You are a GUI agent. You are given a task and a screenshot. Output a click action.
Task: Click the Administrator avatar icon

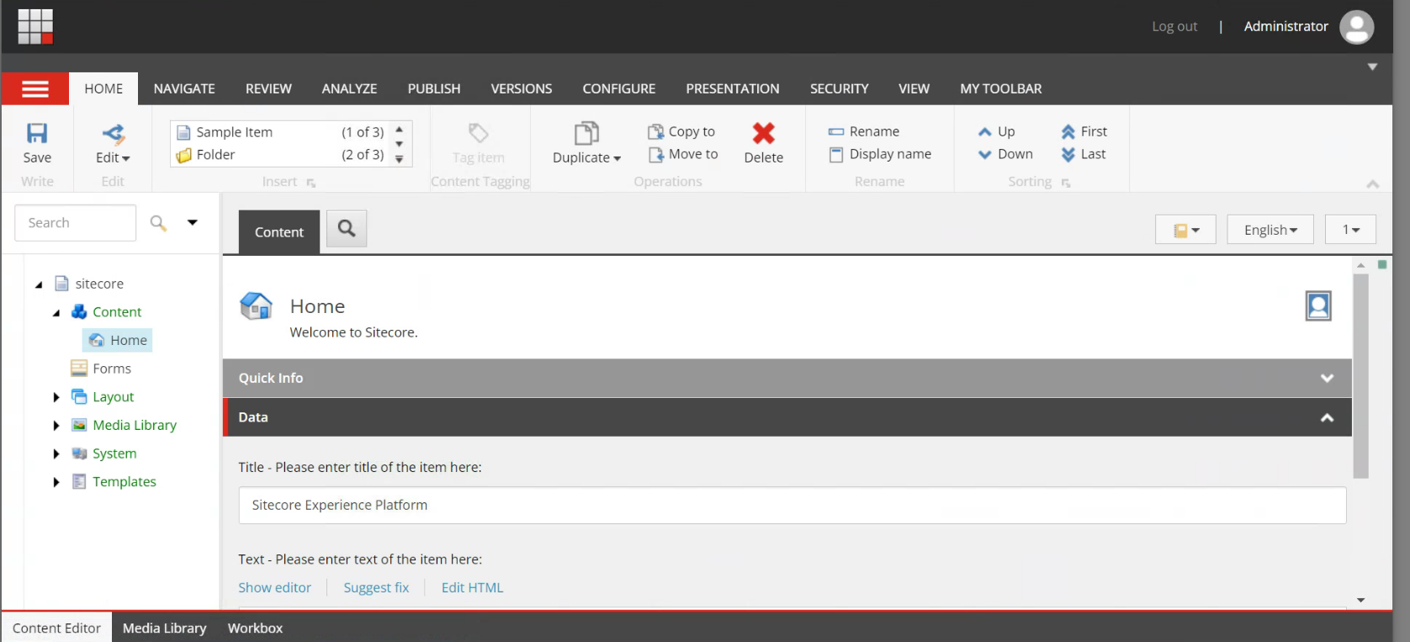pos(1356,27)
